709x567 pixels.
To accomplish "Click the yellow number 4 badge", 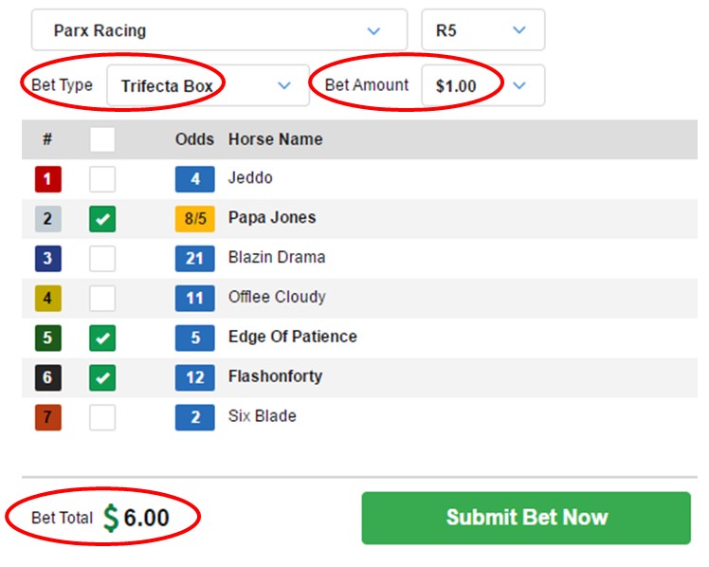I will pos(48,298).
